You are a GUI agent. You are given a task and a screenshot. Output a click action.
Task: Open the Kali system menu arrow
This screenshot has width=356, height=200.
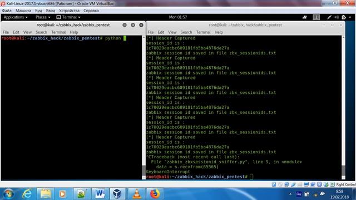pyautogui.click(x=350, y=17)
